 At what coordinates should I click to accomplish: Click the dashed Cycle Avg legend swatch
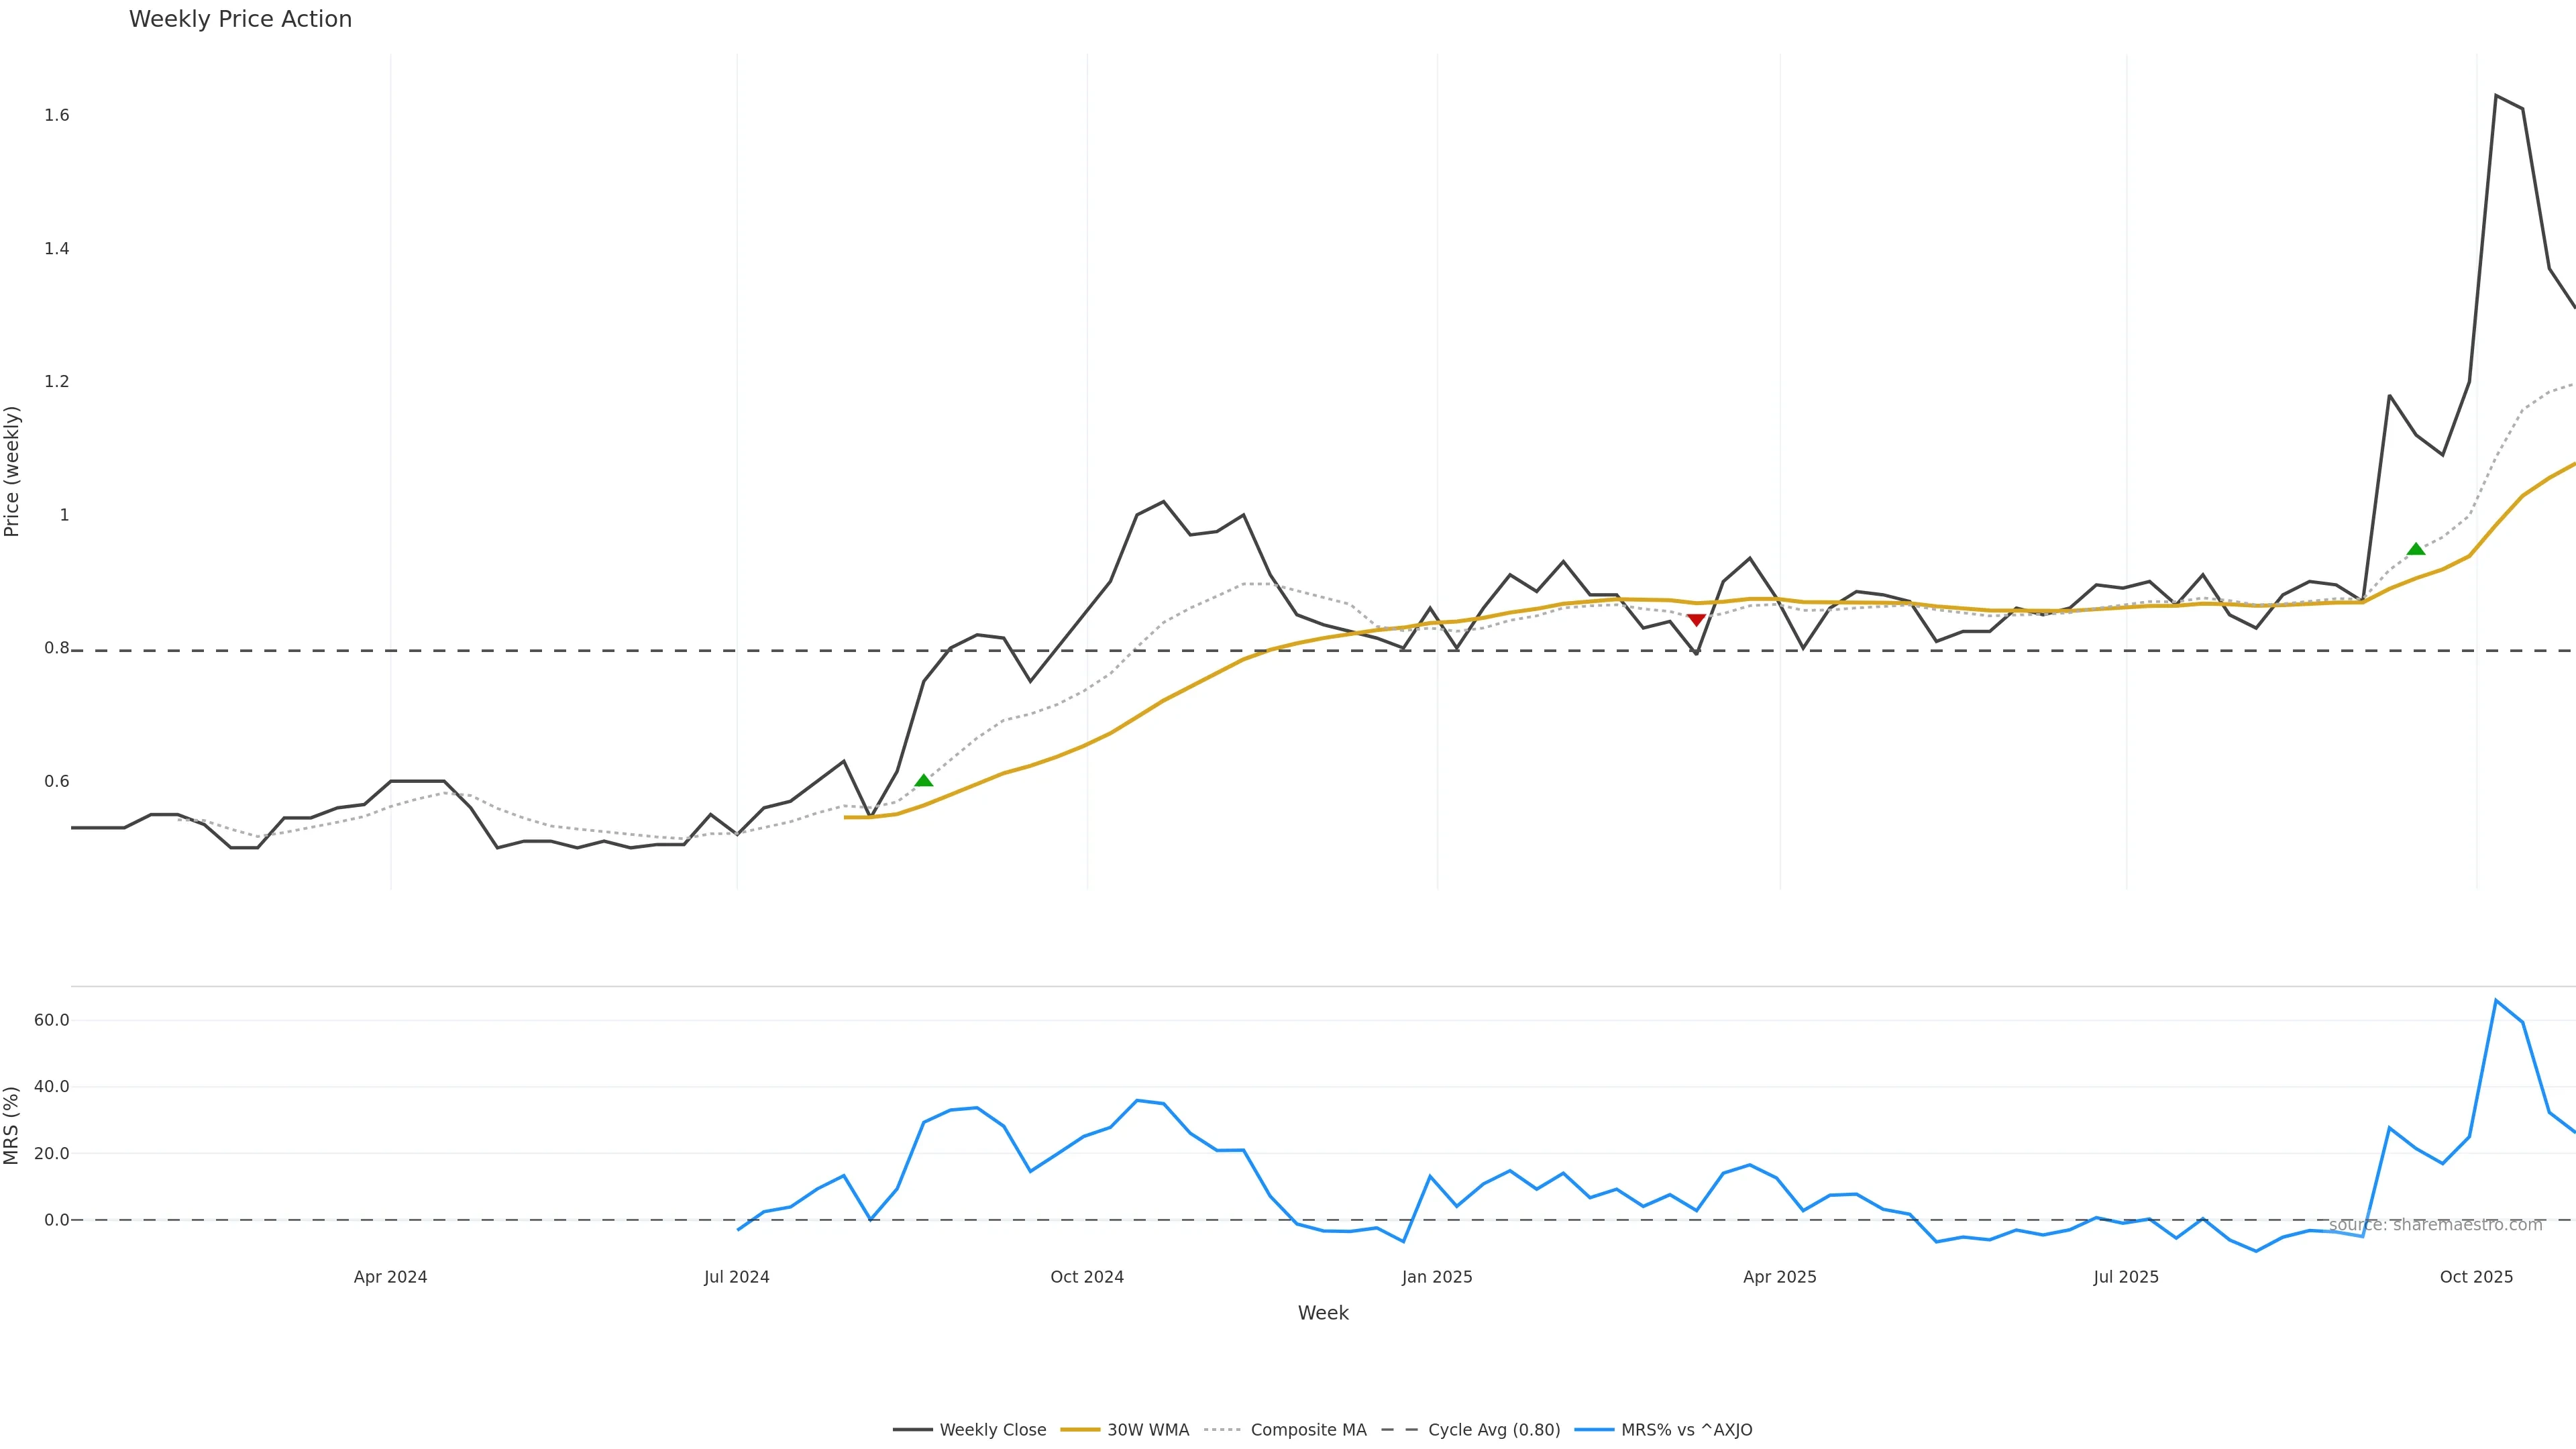point(1400,1430)
